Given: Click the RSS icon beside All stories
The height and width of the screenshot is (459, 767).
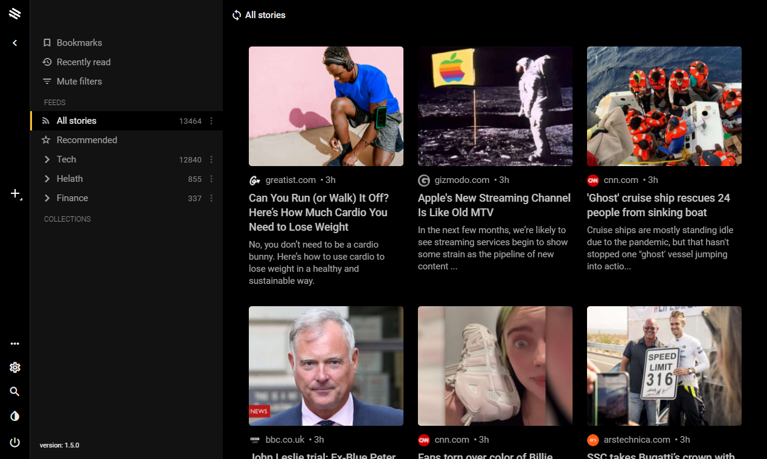Looking at the screenshot, I should [46, 121].
